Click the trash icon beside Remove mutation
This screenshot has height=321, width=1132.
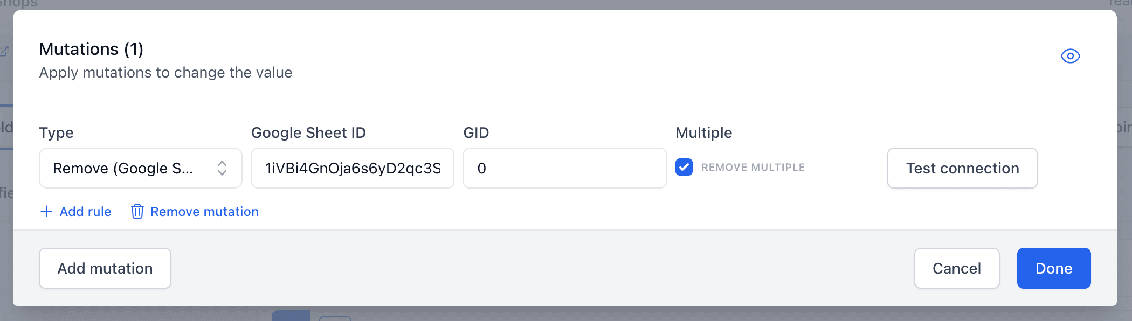point(137,211)
